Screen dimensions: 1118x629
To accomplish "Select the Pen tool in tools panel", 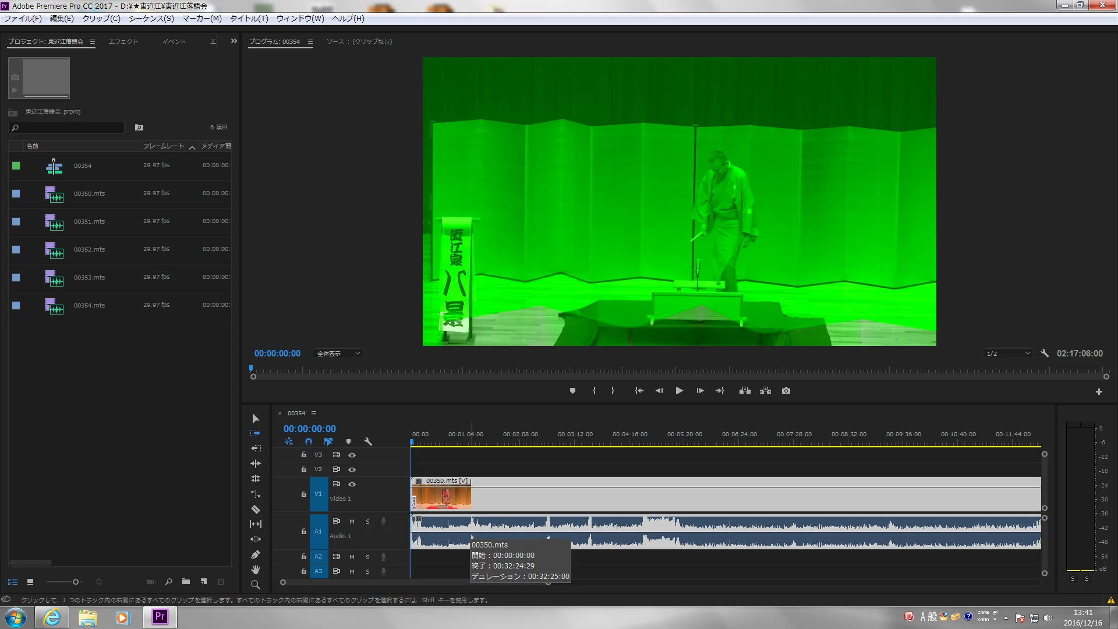I will (x=255, y=554).
